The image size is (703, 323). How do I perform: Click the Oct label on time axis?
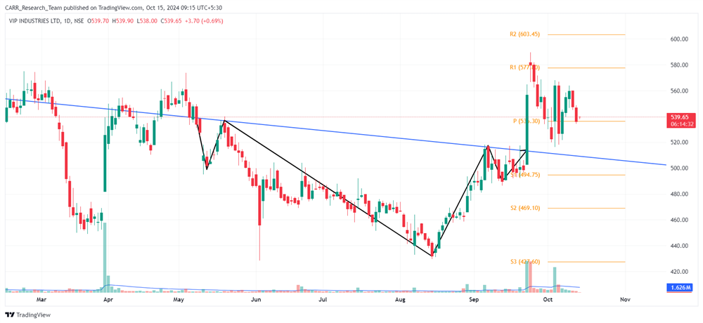click(546, 298)
